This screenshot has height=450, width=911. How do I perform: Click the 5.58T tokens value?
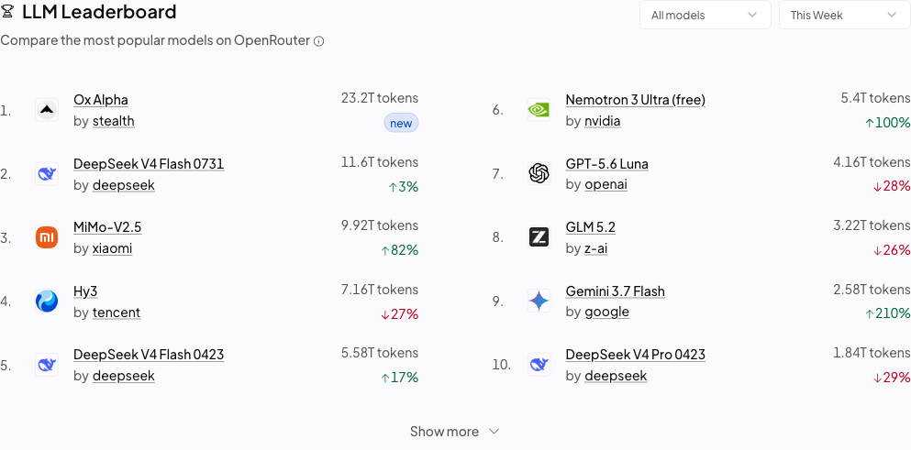[380, 353]
